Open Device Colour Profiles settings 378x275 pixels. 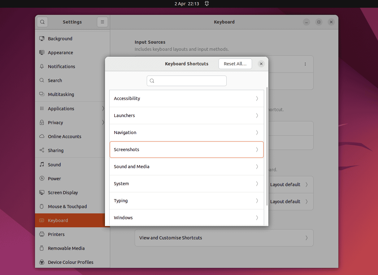click(x=72, y=262)
